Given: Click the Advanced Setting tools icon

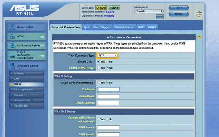Looking at the screenshot, I should click(11, 66).
